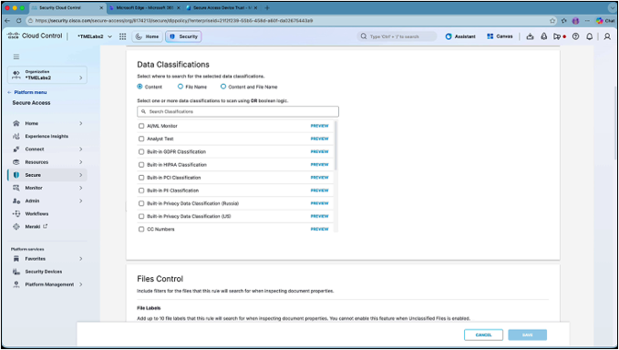The image size is (619, 350).
Task: Preview the AI/ML Monitor classification
Action: (x=319, y=126)
